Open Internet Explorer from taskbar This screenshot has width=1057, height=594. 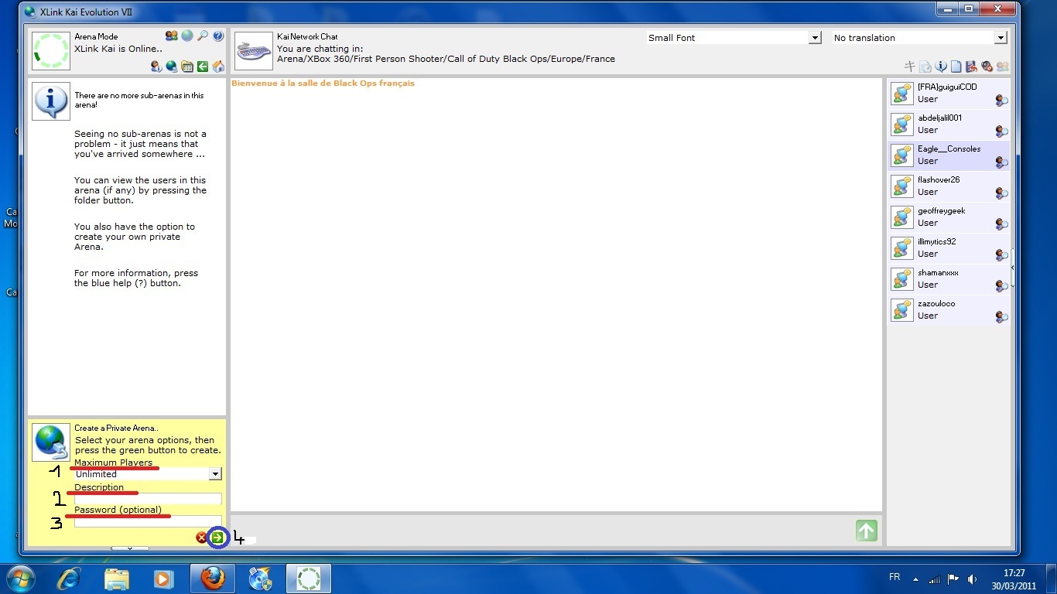coord(70,579)
